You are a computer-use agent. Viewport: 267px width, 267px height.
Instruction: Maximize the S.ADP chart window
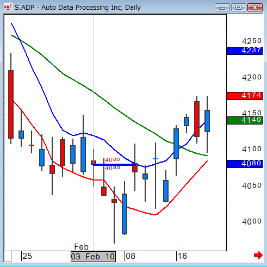click(239, 8)
